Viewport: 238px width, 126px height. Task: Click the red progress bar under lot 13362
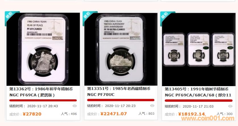(43, 100)
